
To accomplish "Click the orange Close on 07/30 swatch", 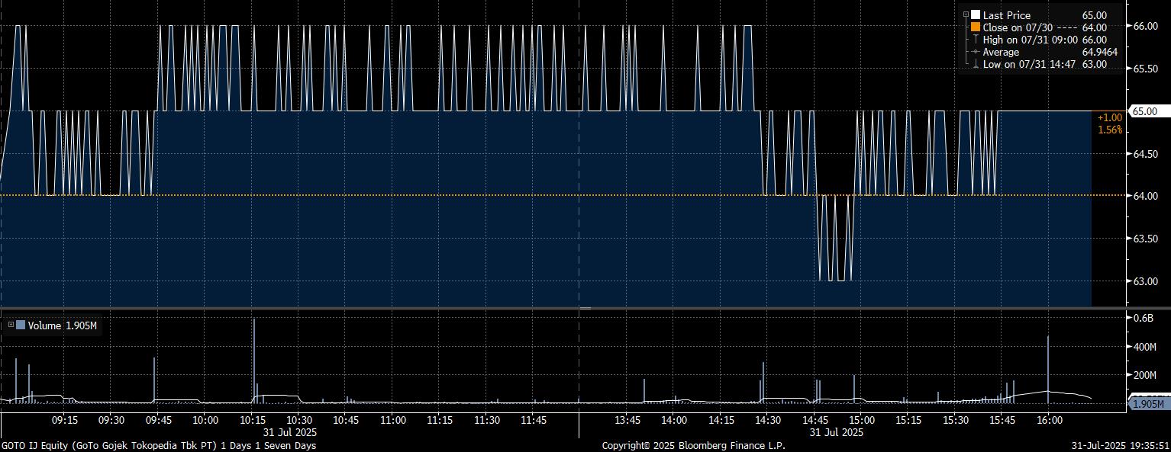I will pos(975,27).
